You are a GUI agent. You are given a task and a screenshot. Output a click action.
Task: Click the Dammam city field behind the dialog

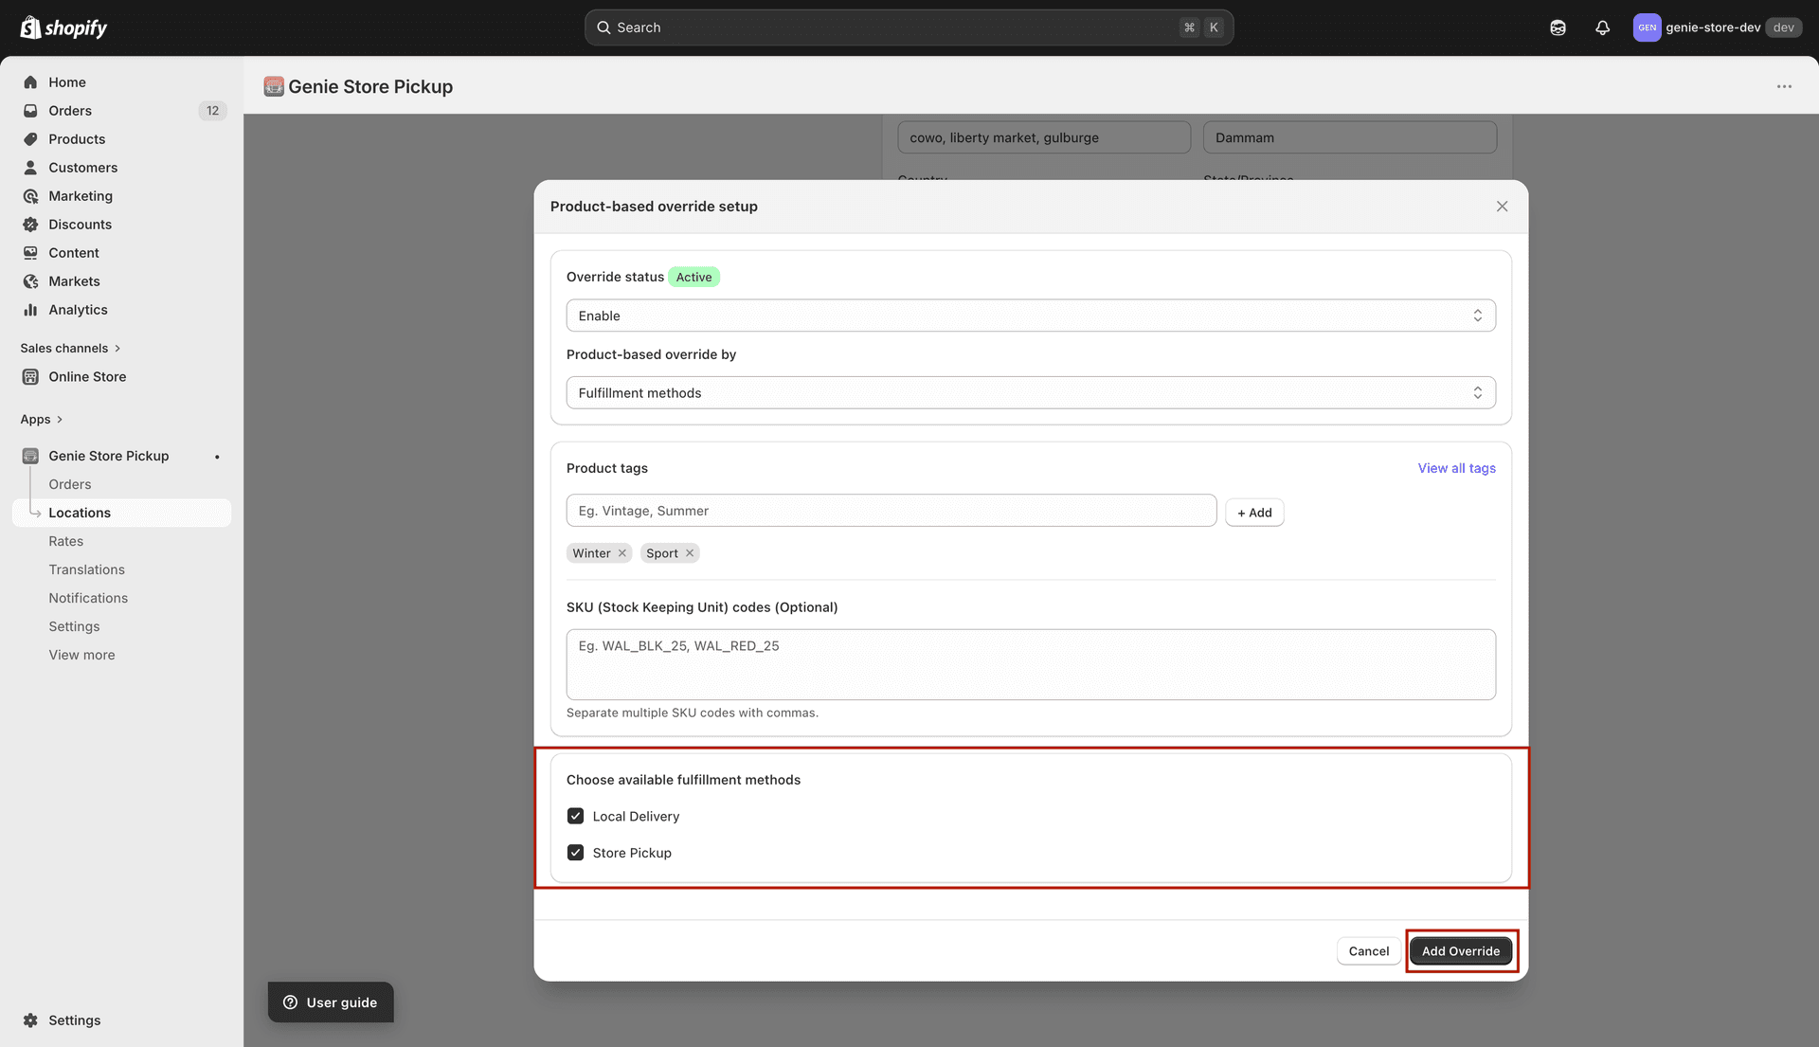[x=1350, y=137]
